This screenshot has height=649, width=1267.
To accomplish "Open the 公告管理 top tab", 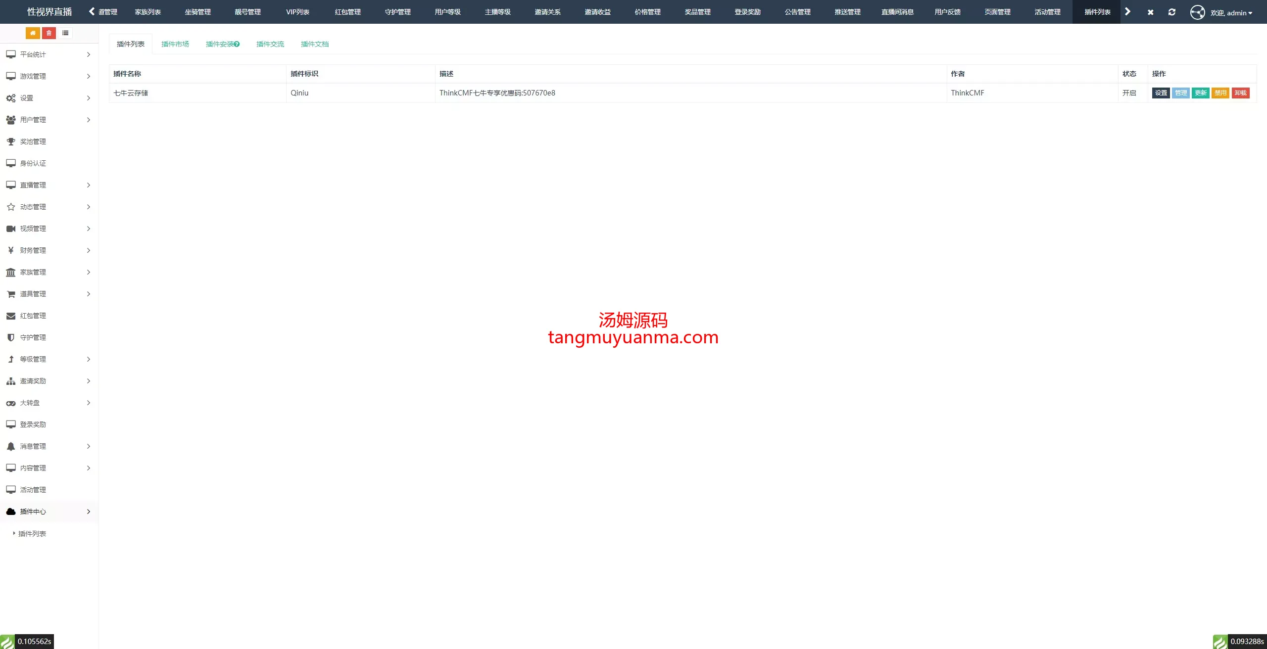I will coord(797,12).
